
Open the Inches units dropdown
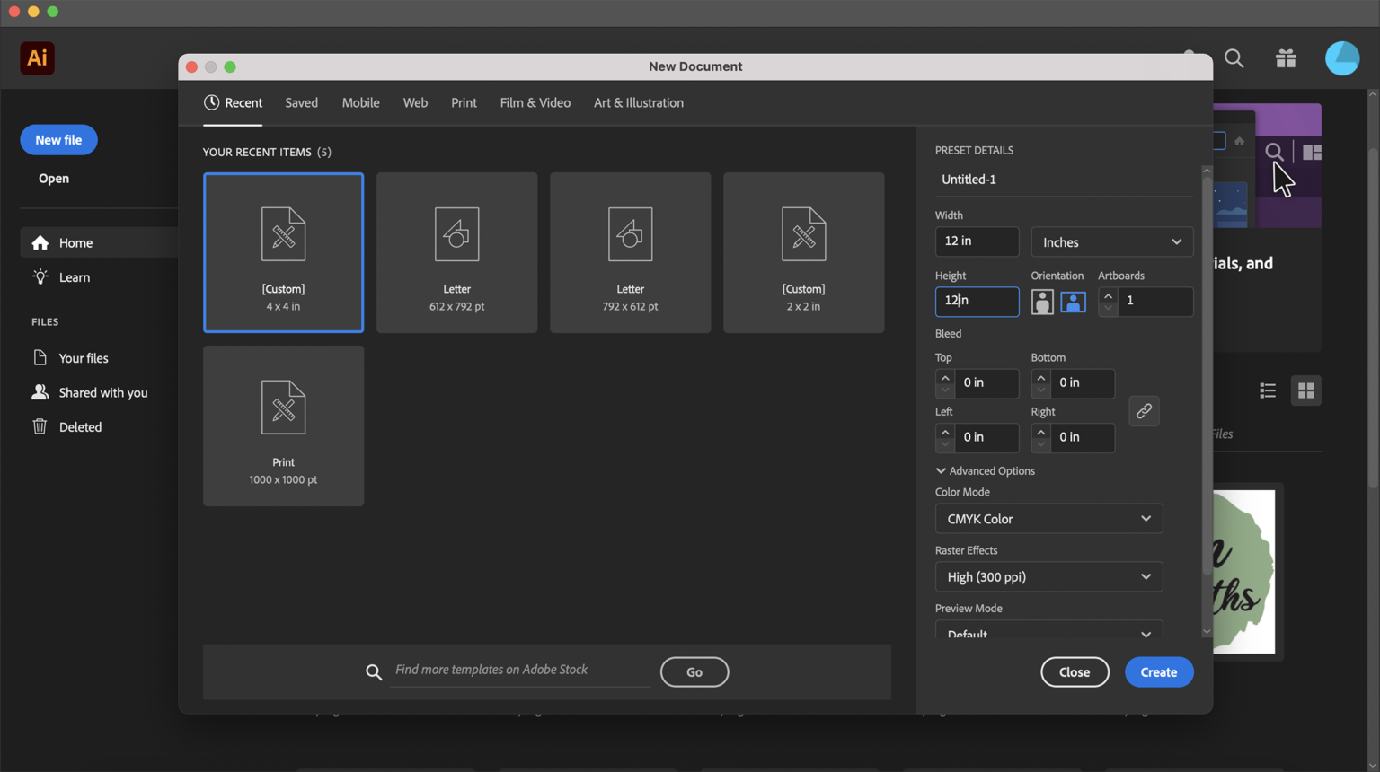click(x=1111, y=241)
